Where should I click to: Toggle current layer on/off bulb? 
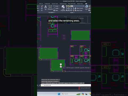67,6
